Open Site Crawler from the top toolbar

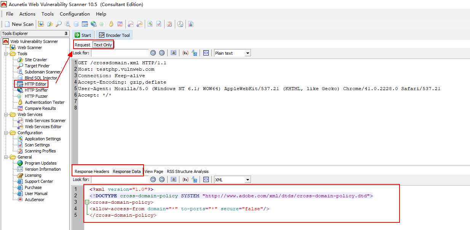[x=50, y=24]
